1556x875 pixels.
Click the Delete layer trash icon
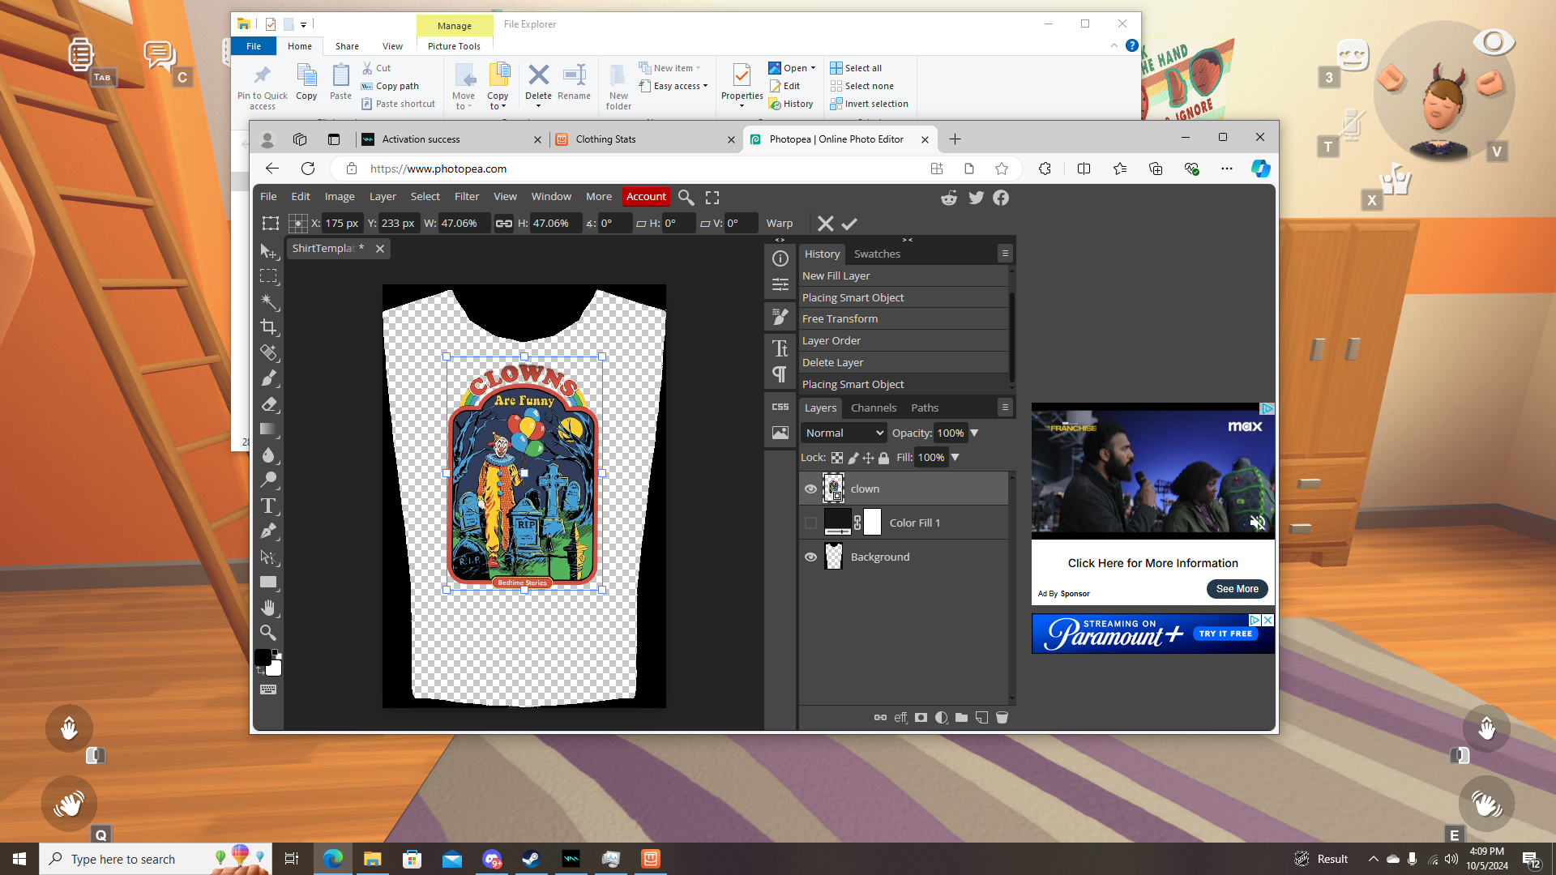pyautogui.click(x=1002, y=718)
